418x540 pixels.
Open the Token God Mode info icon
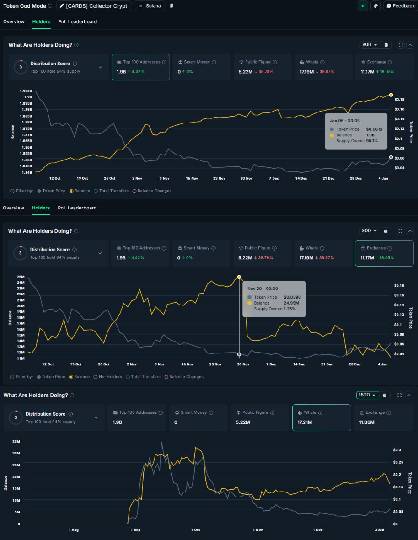50,6
